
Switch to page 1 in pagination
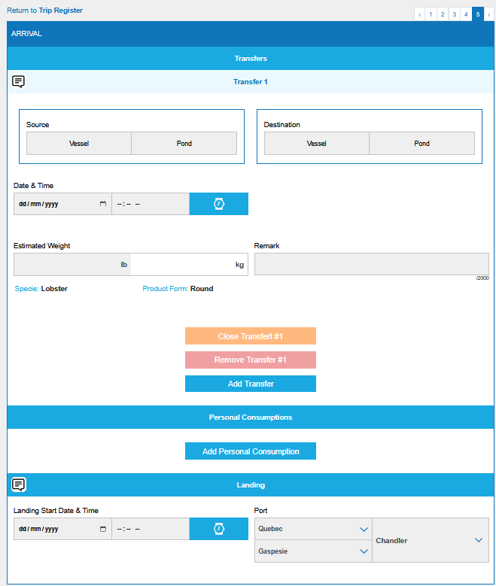click(431, 14)
